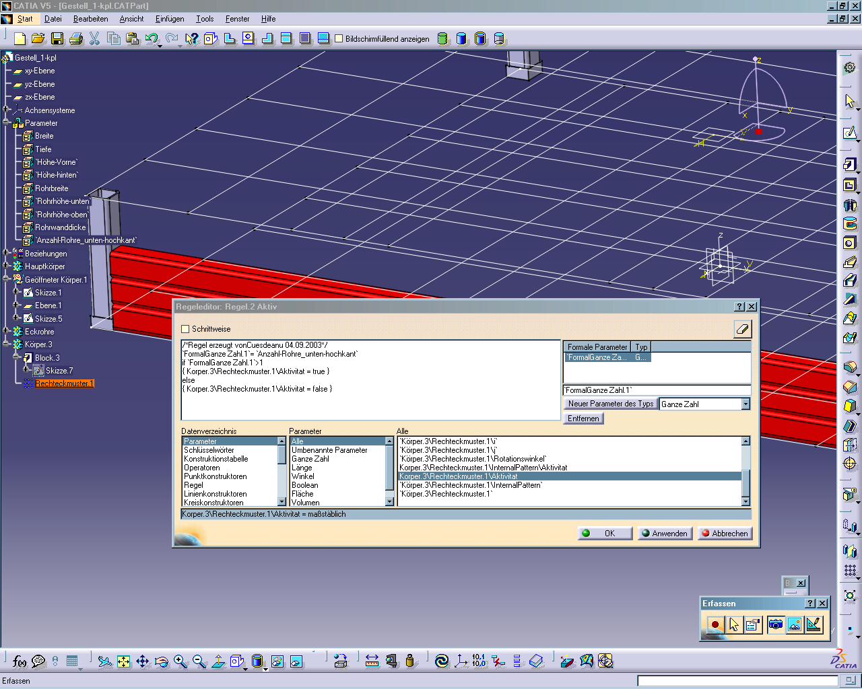Select the Pan view tool

click(x=143, y=661)
